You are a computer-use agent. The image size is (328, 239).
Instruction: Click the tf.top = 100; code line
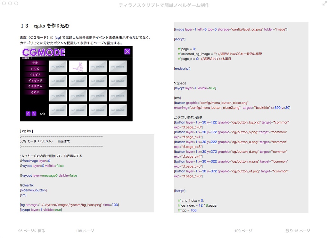188,210
